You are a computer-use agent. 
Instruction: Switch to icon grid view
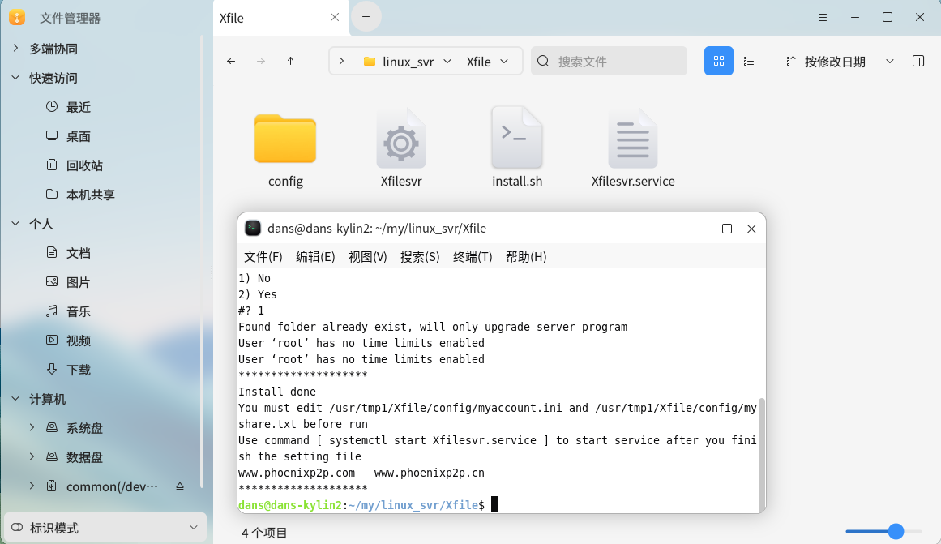pos(718,61)
